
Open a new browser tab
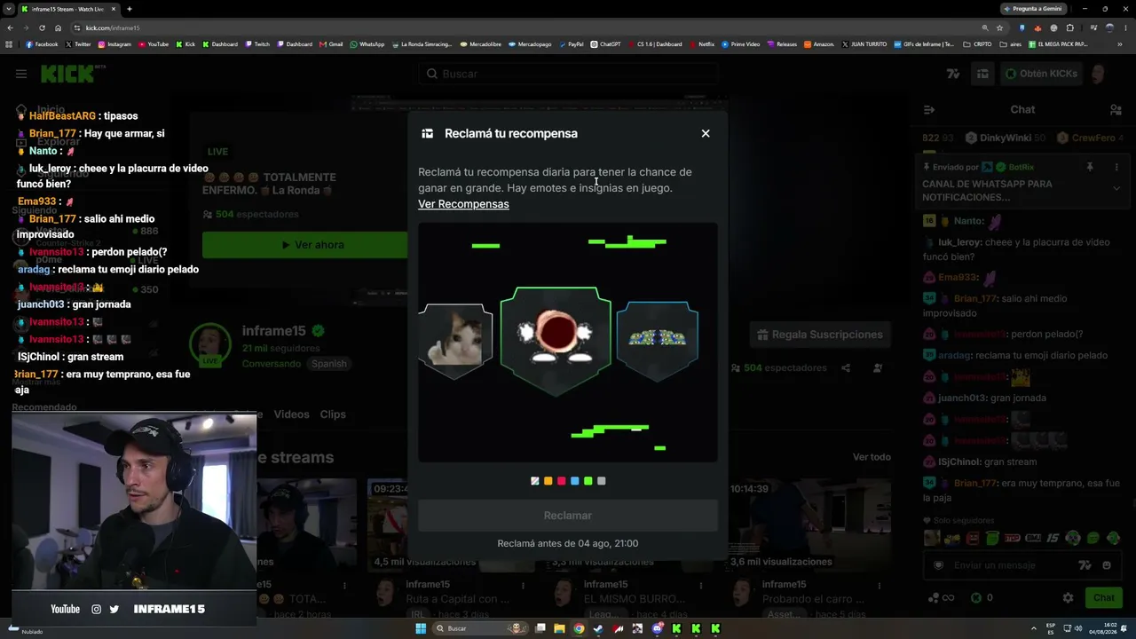click(x=130, y=9)
